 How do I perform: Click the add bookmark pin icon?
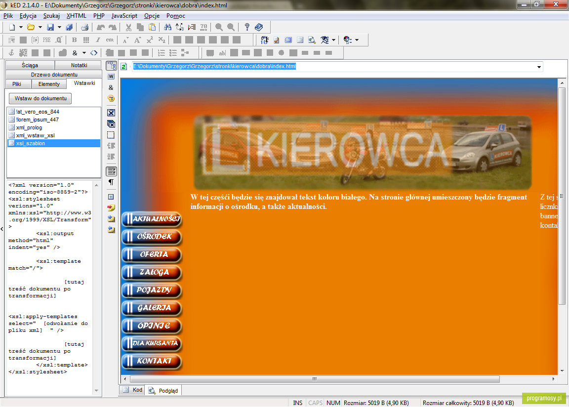[111, 208]
